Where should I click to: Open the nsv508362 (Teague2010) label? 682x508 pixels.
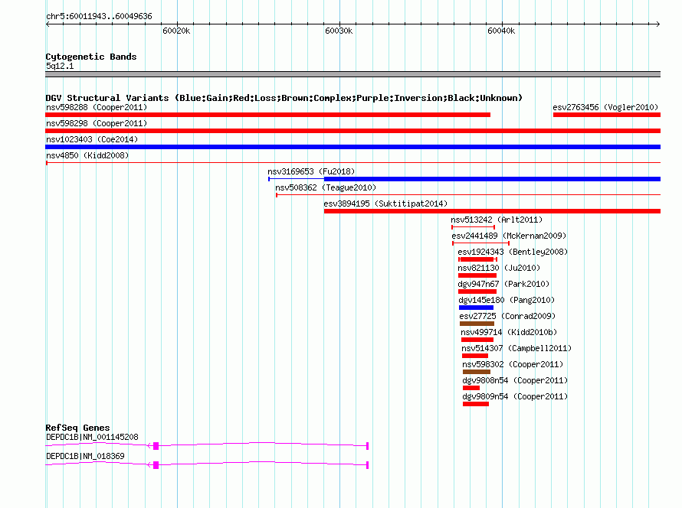click(326, 187)
